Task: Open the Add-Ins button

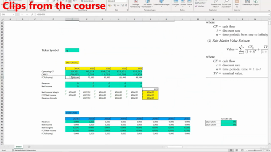Action: (237, 4)
